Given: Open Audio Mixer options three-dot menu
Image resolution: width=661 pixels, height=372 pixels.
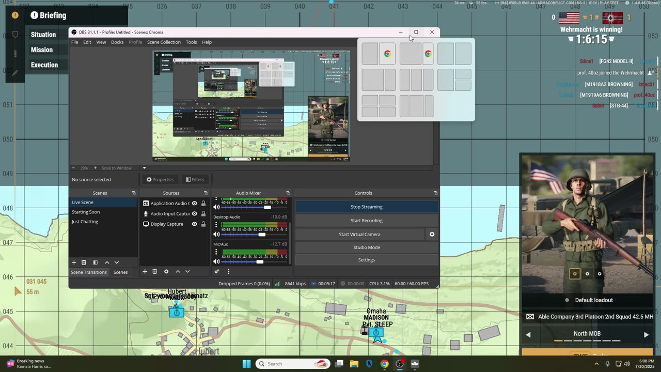Looking at the screenshot, I should click(228, 271).
